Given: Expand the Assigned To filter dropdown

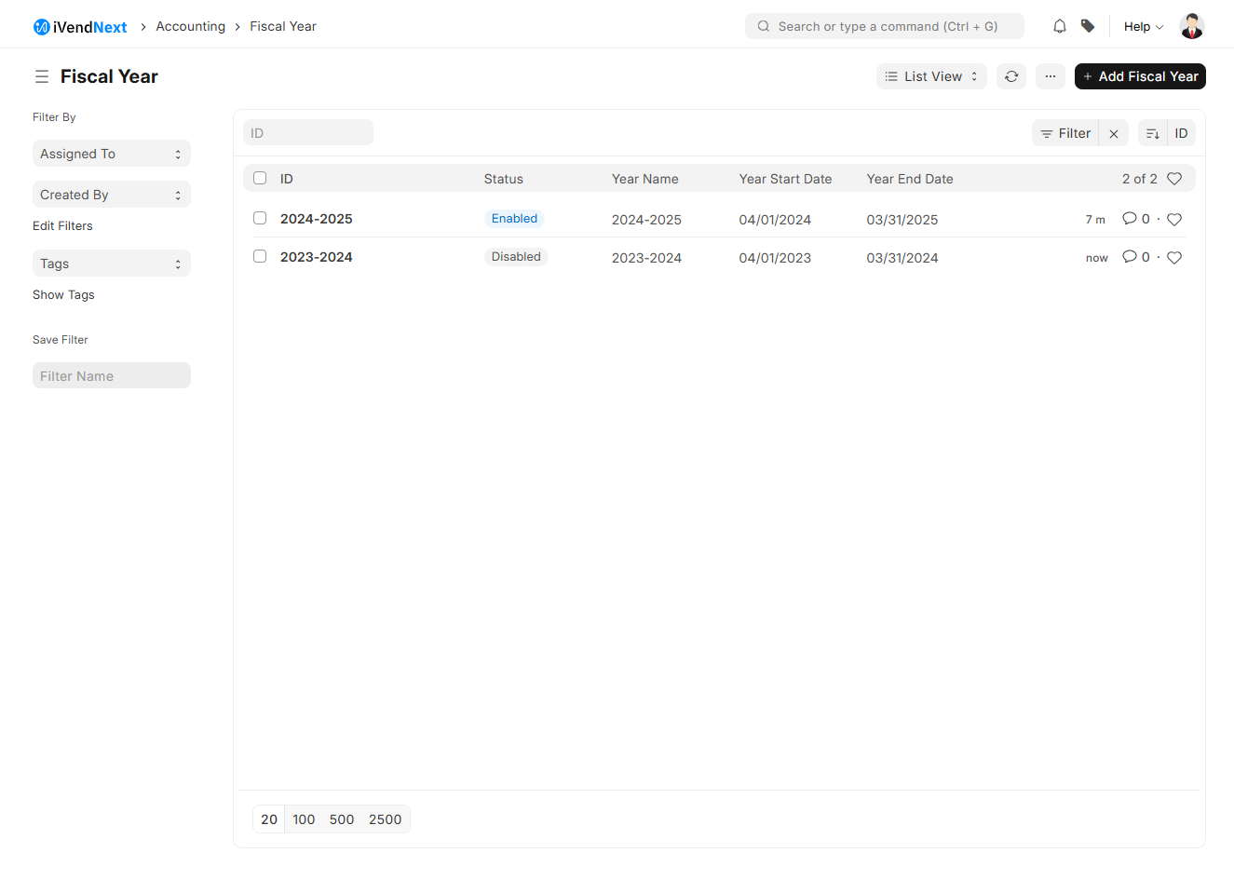Looking at the screenshot, I should (112, 154).
